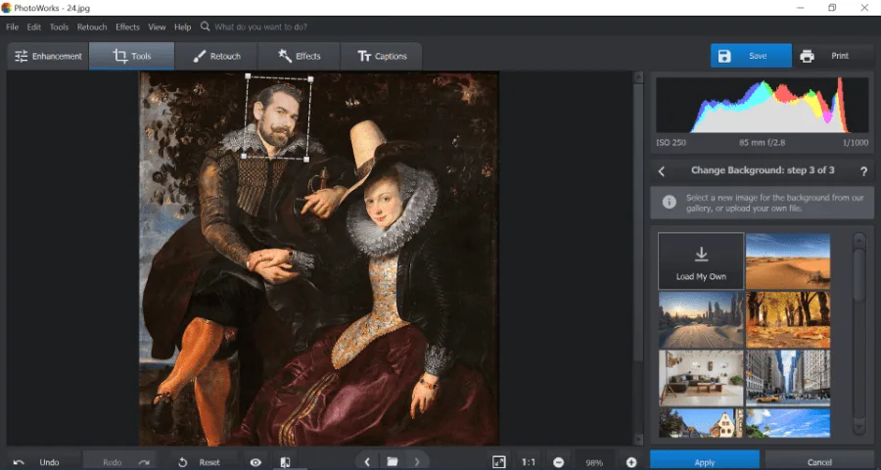Zoom in with the plus icon

[631, 462]
